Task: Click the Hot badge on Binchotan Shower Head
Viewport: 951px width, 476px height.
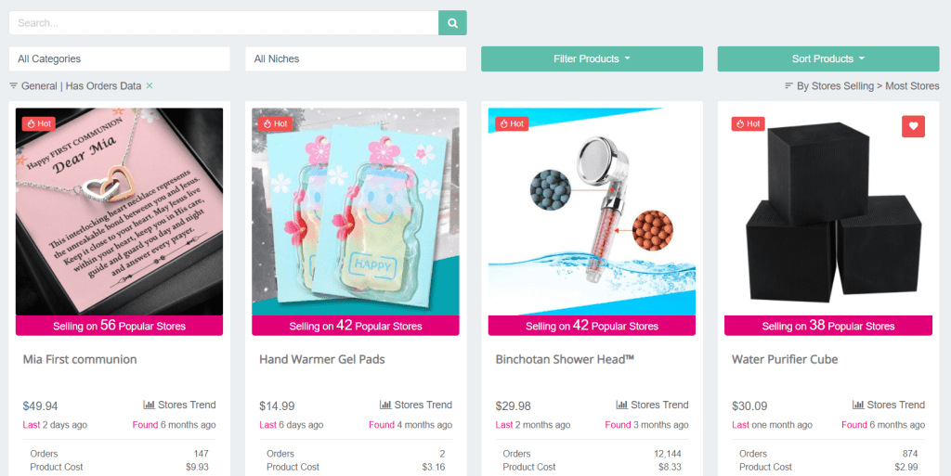Action: pyautogui.click(x=512, y=123)
